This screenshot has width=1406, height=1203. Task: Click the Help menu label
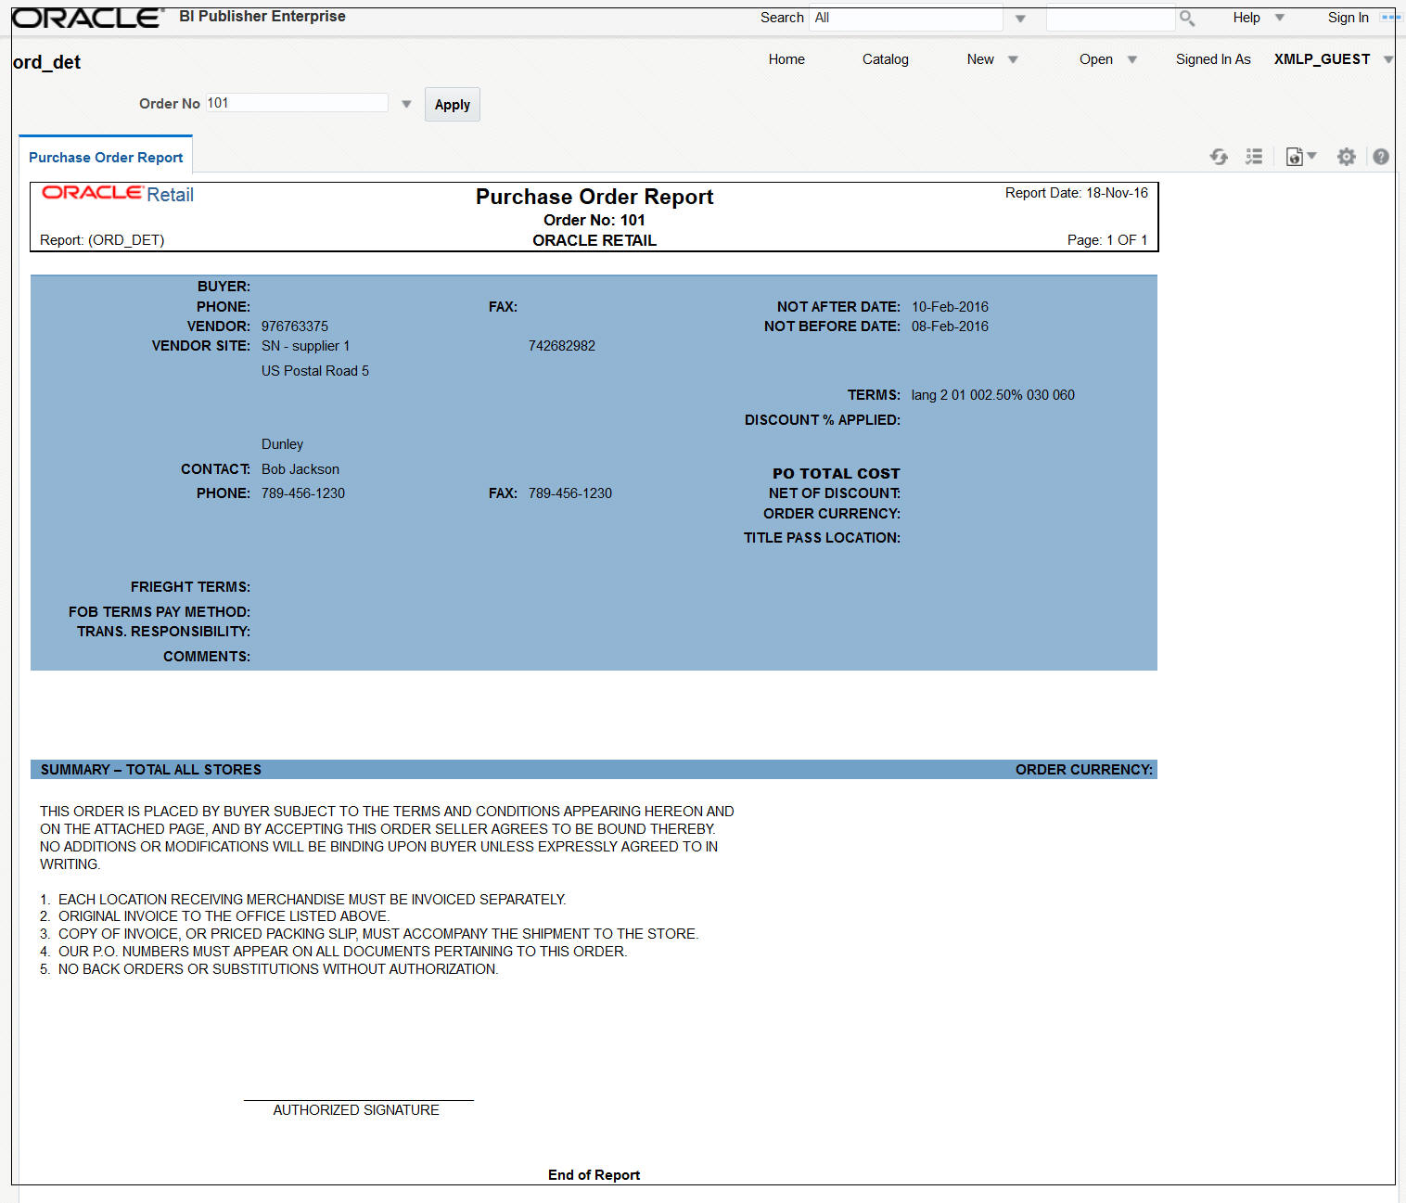point(1246,18)
